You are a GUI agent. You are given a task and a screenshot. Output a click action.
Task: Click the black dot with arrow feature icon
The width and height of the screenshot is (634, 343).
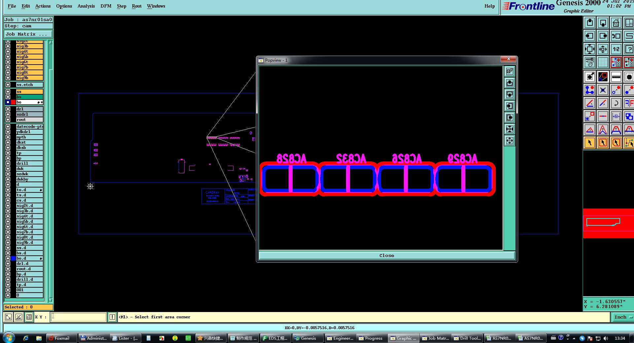[x=590, y=77]
